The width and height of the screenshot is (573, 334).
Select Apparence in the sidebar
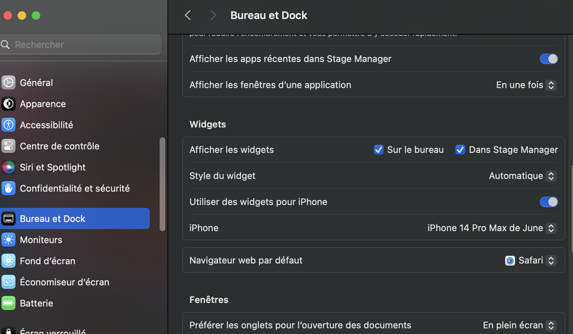(x=75, y=104)
